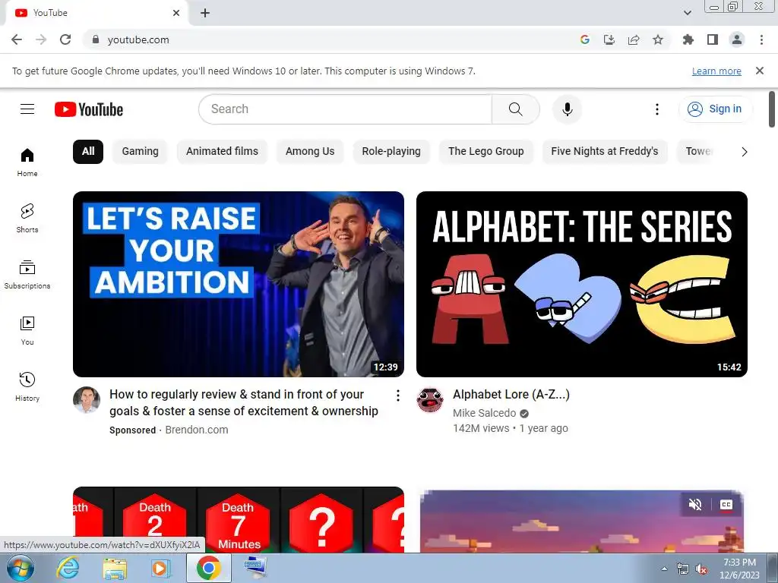Click share this page icon
778x583 pixels.
pyautogui.click(x=634, y=39)
